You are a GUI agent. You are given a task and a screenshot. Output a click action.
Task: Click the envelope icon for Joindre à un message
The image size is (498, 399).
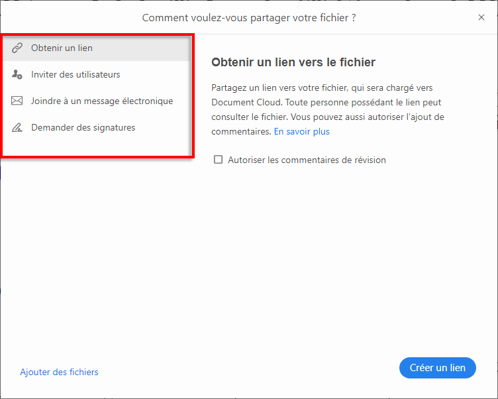click(x=17, y=101)
